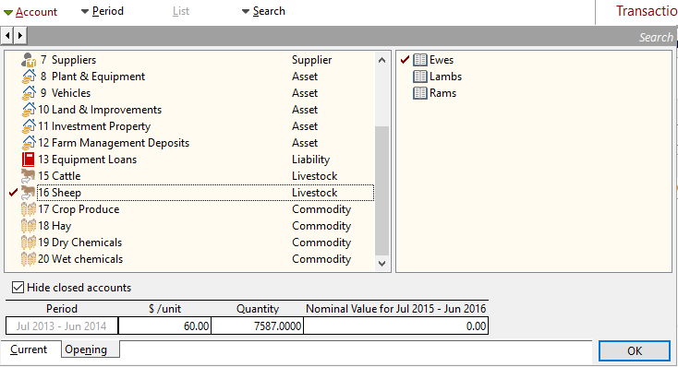Click the Nominal Value field showing 0.00
This screenshot has height=367, width=678.
[x=395, y=326]
